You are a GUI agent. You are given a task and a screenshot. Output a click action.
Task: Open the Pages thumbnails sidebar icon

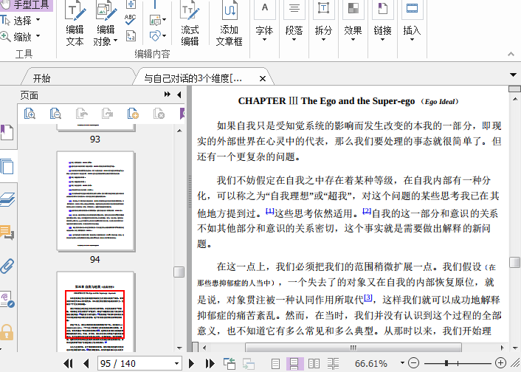[x=7, y=166]
